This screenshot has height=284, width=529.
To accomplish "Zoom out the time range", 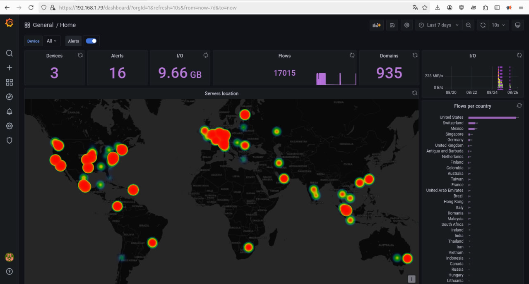I will [468, 25].
